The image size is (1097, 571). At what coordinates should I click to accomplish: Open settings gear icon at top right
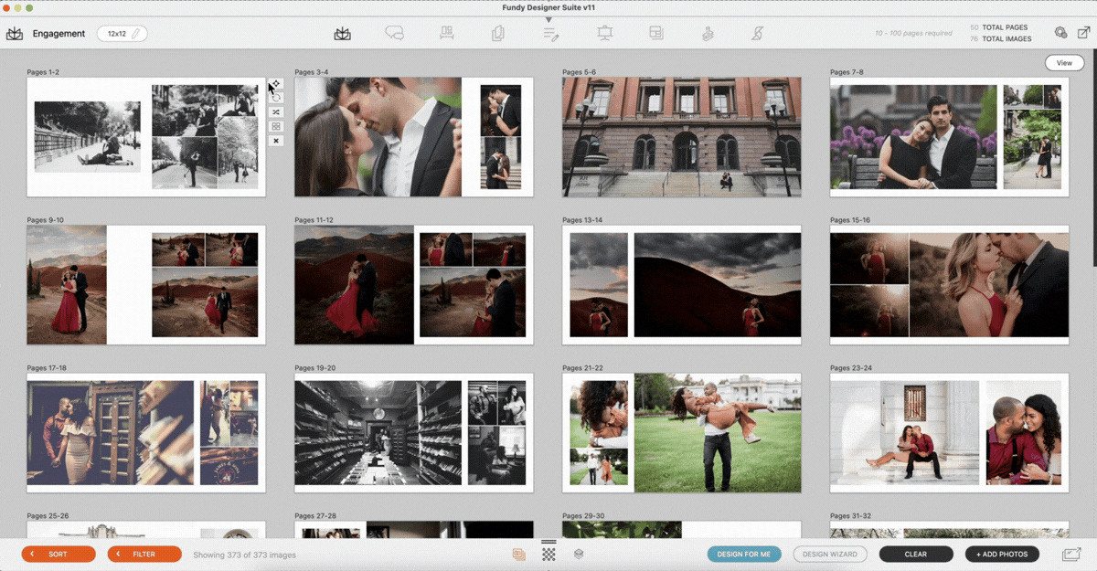[1060, 33]
